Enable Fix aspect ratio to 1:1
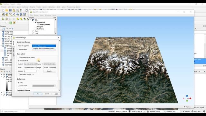Screen dimensions: 206x116 [x=19, y=74]
